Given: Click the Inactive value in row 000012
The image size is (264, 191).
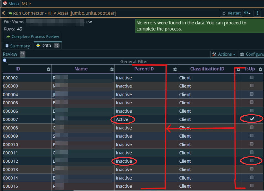Looking at the screenshot, I should click(x=124, y=161).
